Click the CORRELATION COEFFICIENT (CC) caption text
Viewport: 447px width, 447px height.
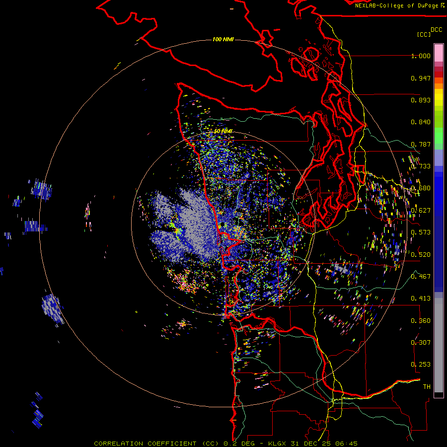pyautogui.click(x=156, y=444)
